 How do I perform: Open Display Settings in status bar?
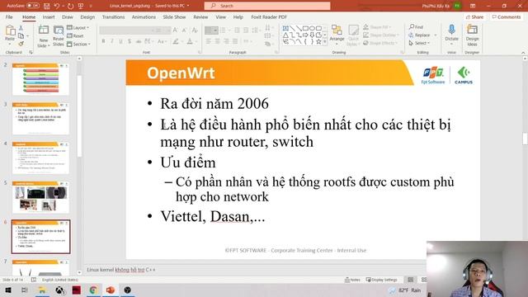pos(381,280)
